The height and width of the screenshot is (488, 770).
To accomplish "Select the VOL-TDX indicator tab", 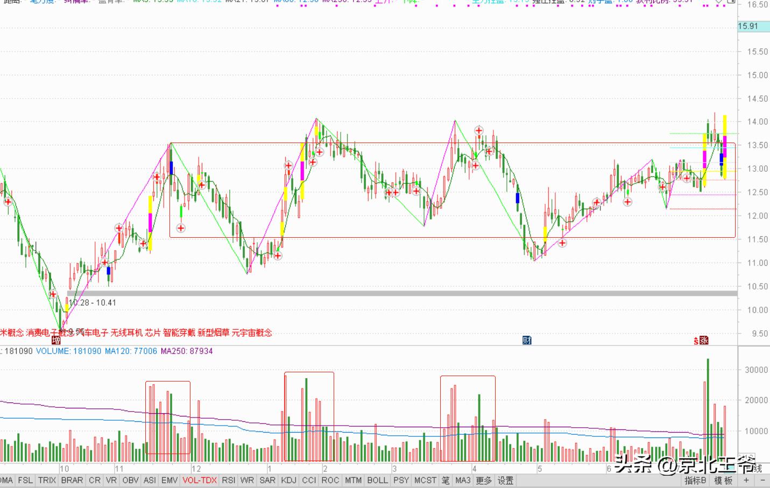I will (x=200, y=480).
